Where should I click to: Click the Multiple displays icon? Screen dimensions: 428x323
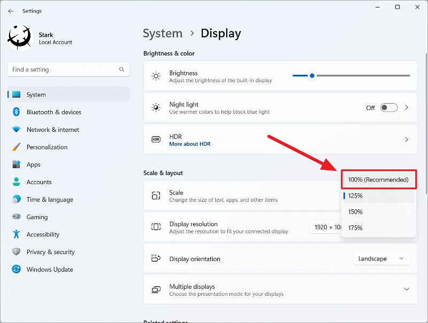156,289
